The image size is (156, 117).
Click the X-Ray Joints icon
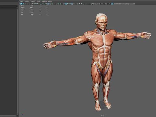pos(96,4)
